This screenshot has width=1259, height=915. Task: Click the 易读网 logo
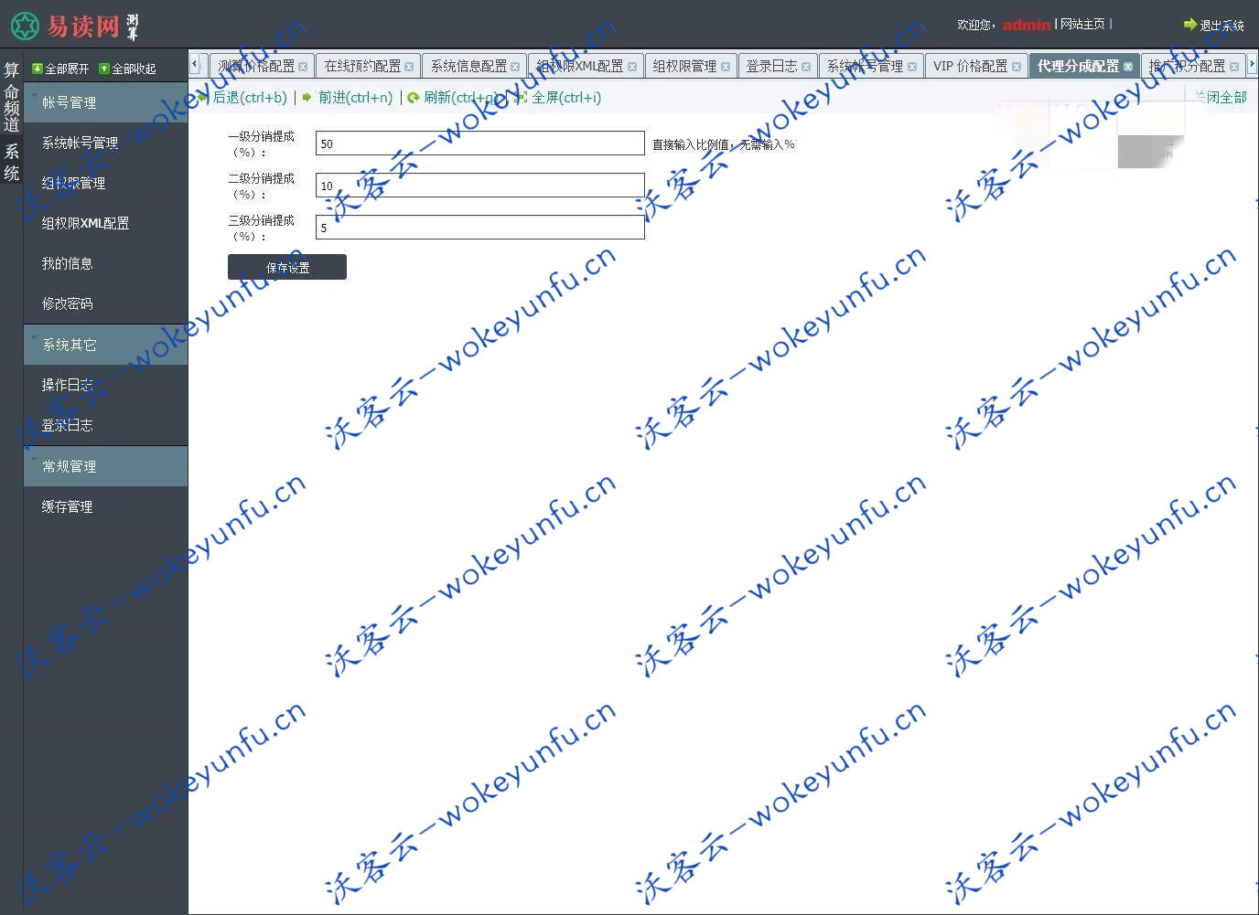point(75,26)
